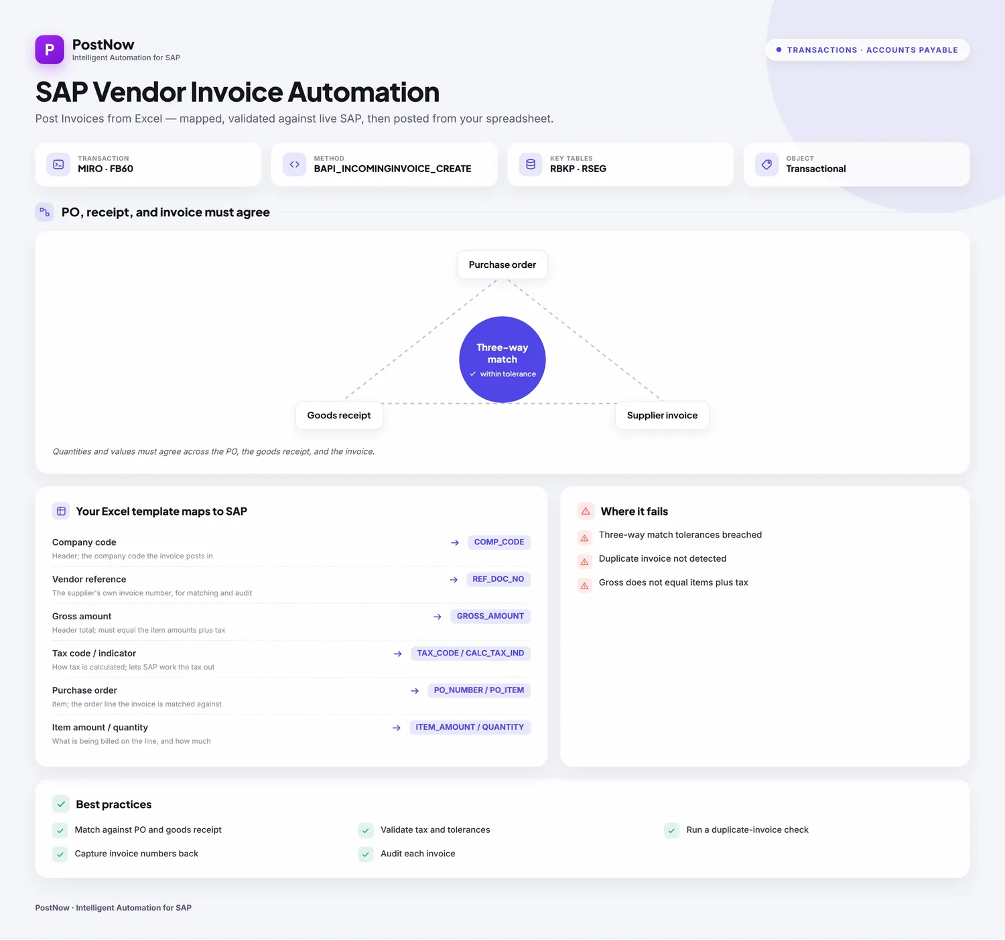
Task: Click the SAP Vendor Invoice Automation title
Action: [237, 92]
